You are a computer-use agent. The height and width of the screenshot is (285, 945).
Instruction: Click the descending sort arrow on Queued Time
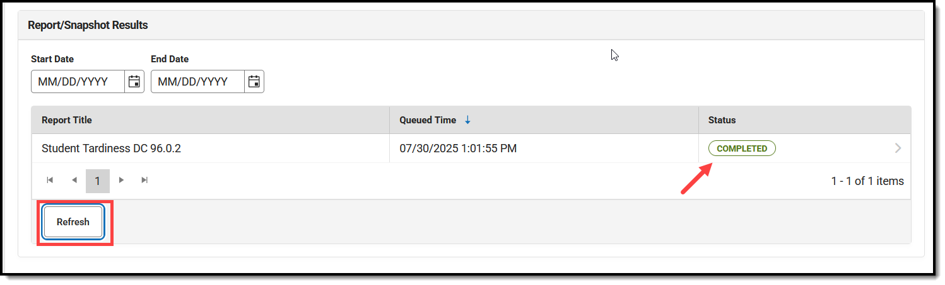click(x=467, y=120)
